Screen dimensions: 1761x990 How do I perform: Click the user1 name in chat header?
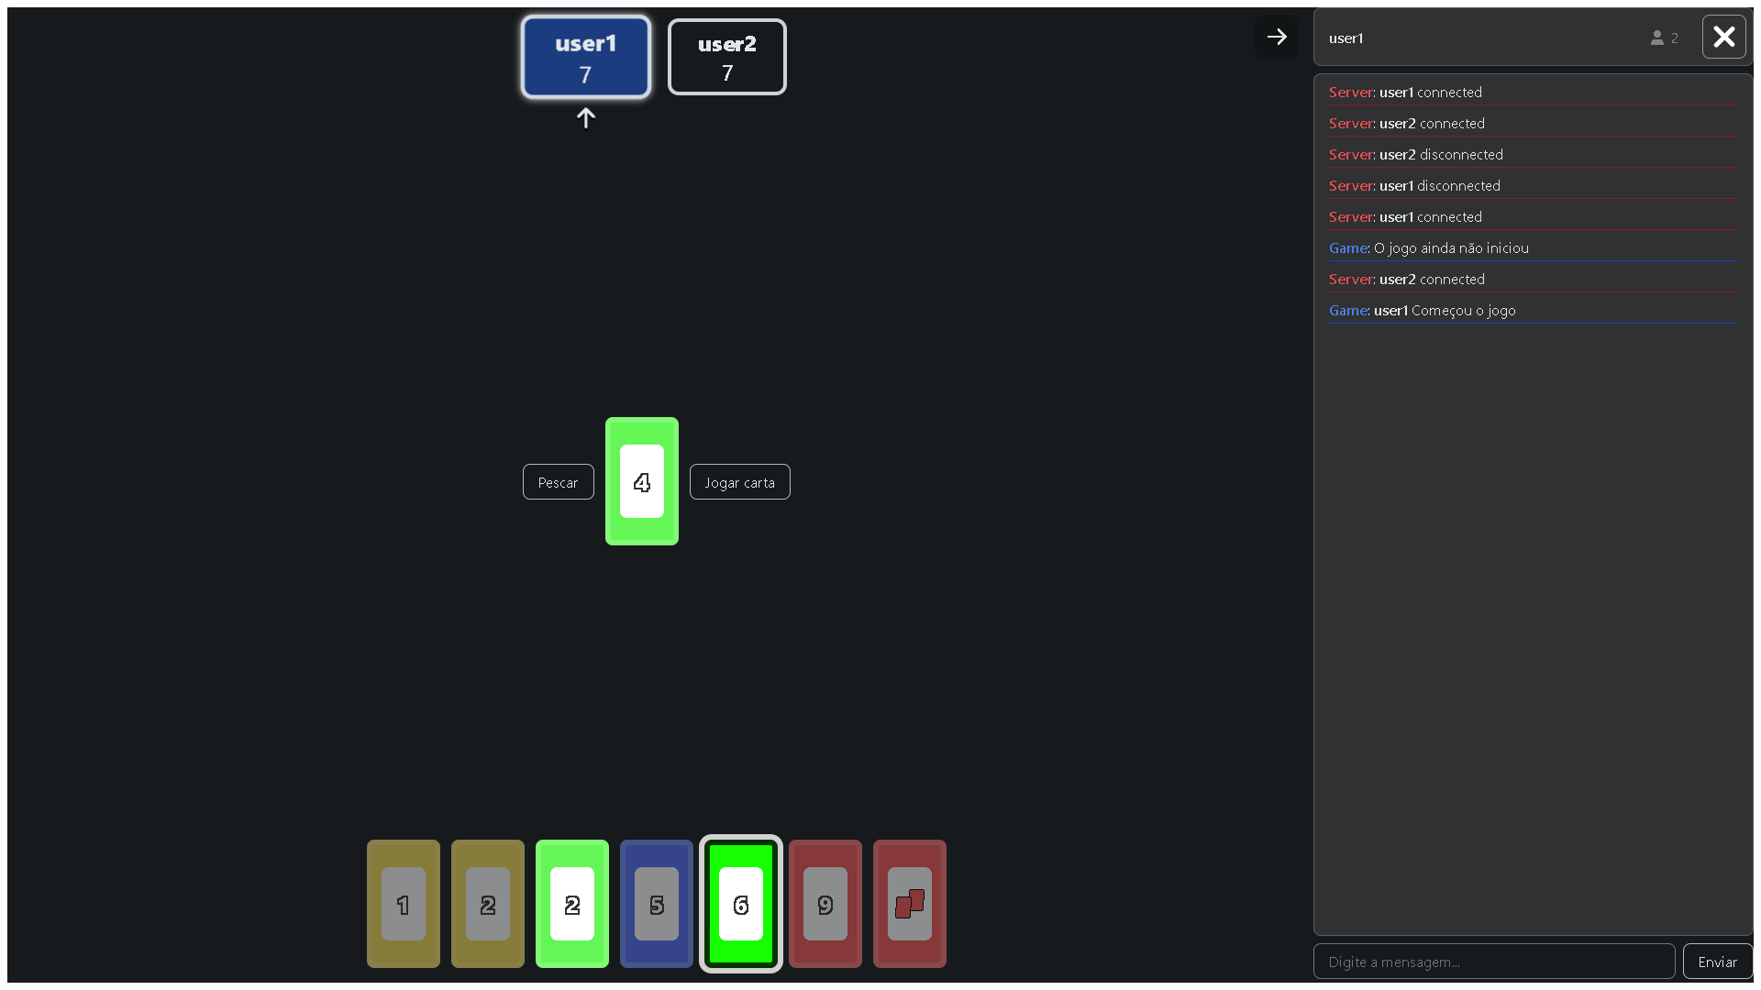click(x=1346, y=38)
